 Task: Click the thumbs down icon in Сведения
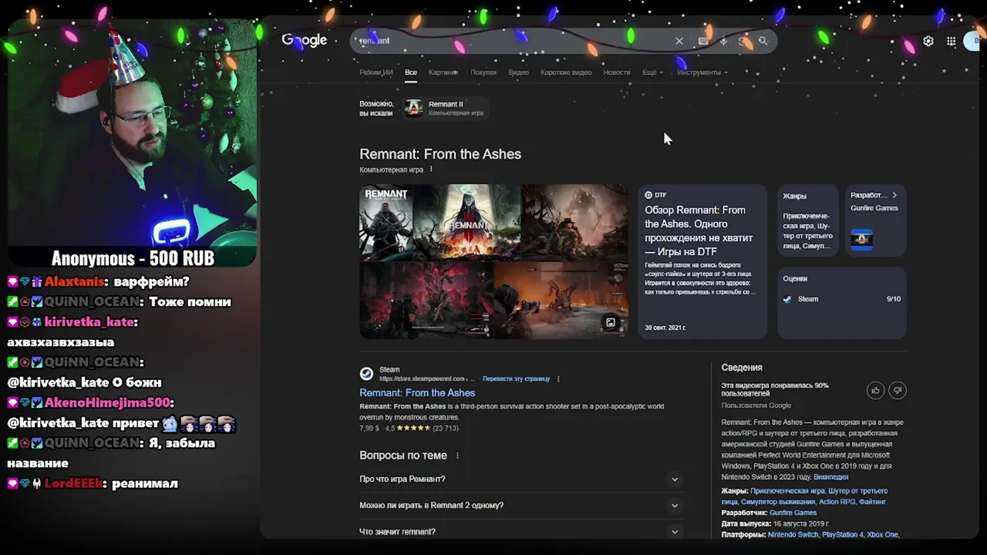pos(898,391)
